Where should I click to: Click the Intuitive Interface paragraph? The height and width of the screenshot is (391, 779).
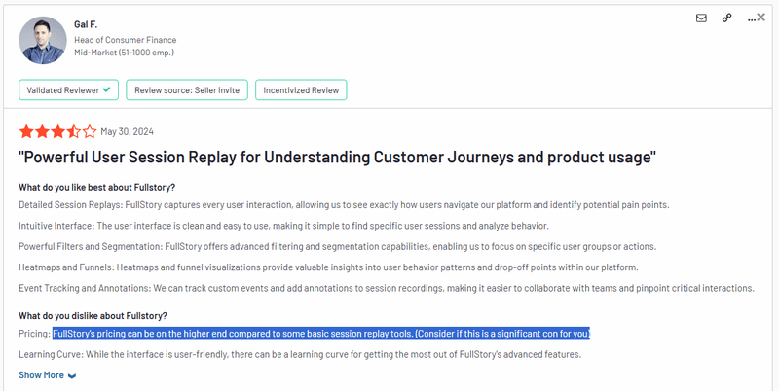click(283, 226)
